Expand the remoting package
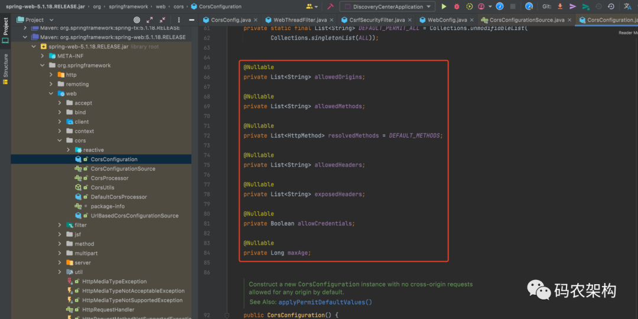This screenshot has width=638, height=319. 51,84
